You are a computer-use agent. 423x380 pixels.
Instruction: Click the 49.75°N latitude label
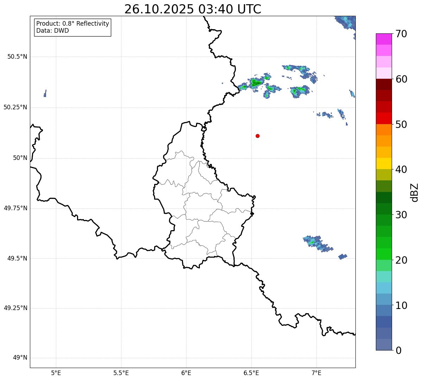pyautogui.click(x=15, y=208)
